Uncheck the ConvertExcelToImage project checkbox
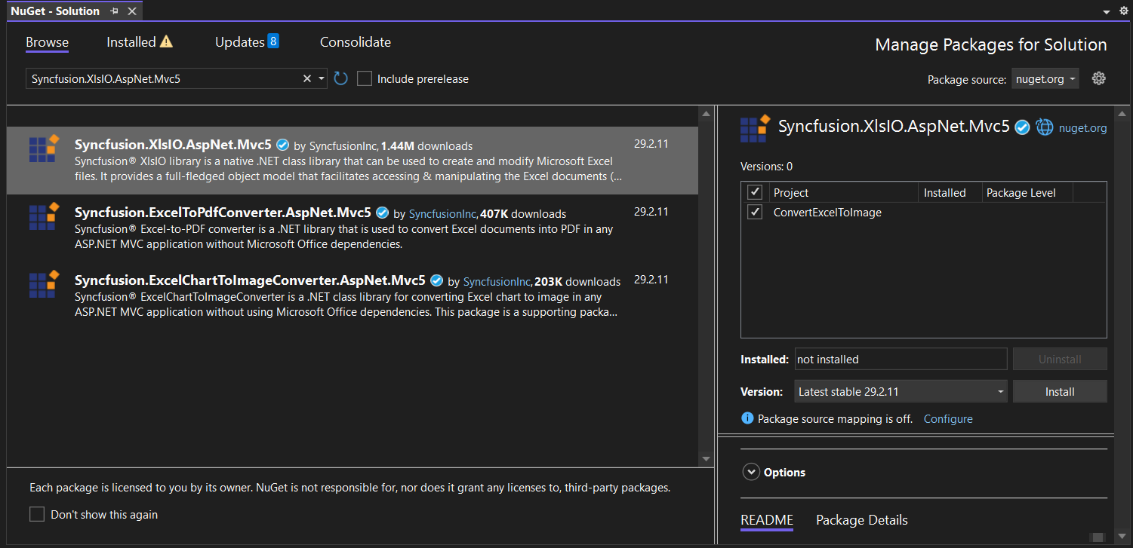 tap(754, 212)
